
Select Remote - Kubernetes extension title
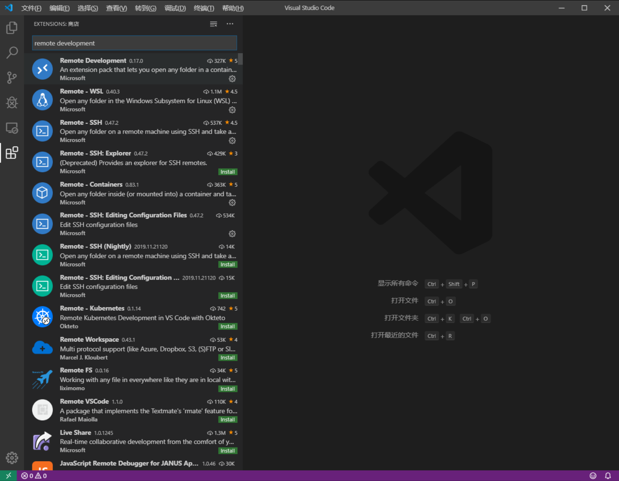(x=92, y=308)
